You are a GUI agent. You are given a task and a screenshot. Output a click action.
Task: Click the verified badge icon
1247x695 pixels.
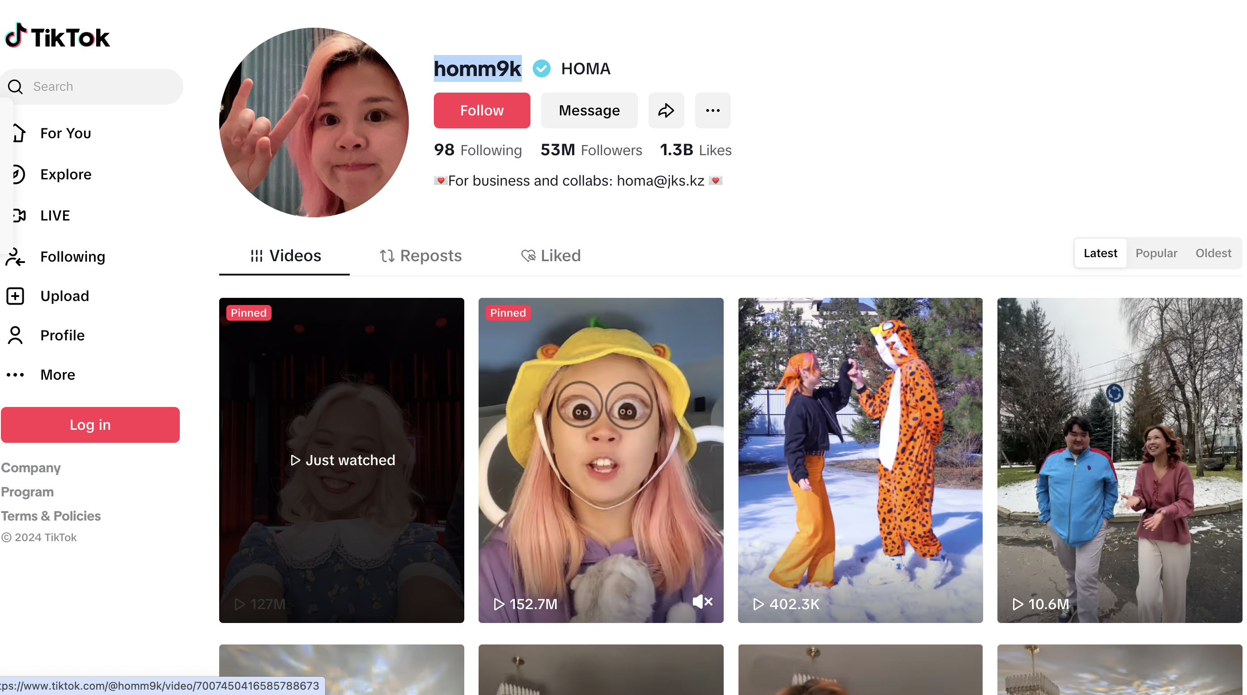point(541,68)
